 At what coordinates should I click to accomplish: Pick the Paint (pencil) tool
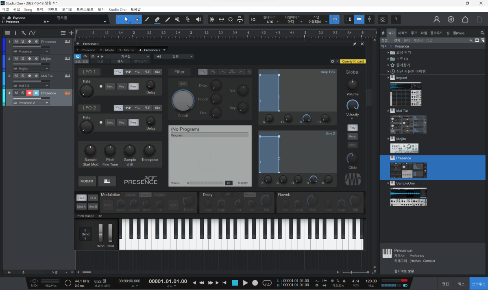click(167, 19)
